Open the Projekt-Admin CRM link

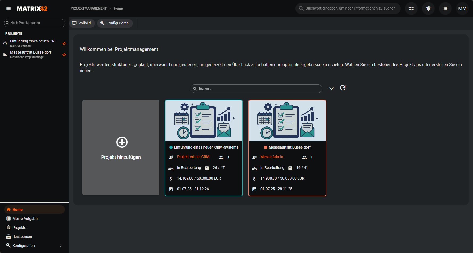click(x=193, y=157)
